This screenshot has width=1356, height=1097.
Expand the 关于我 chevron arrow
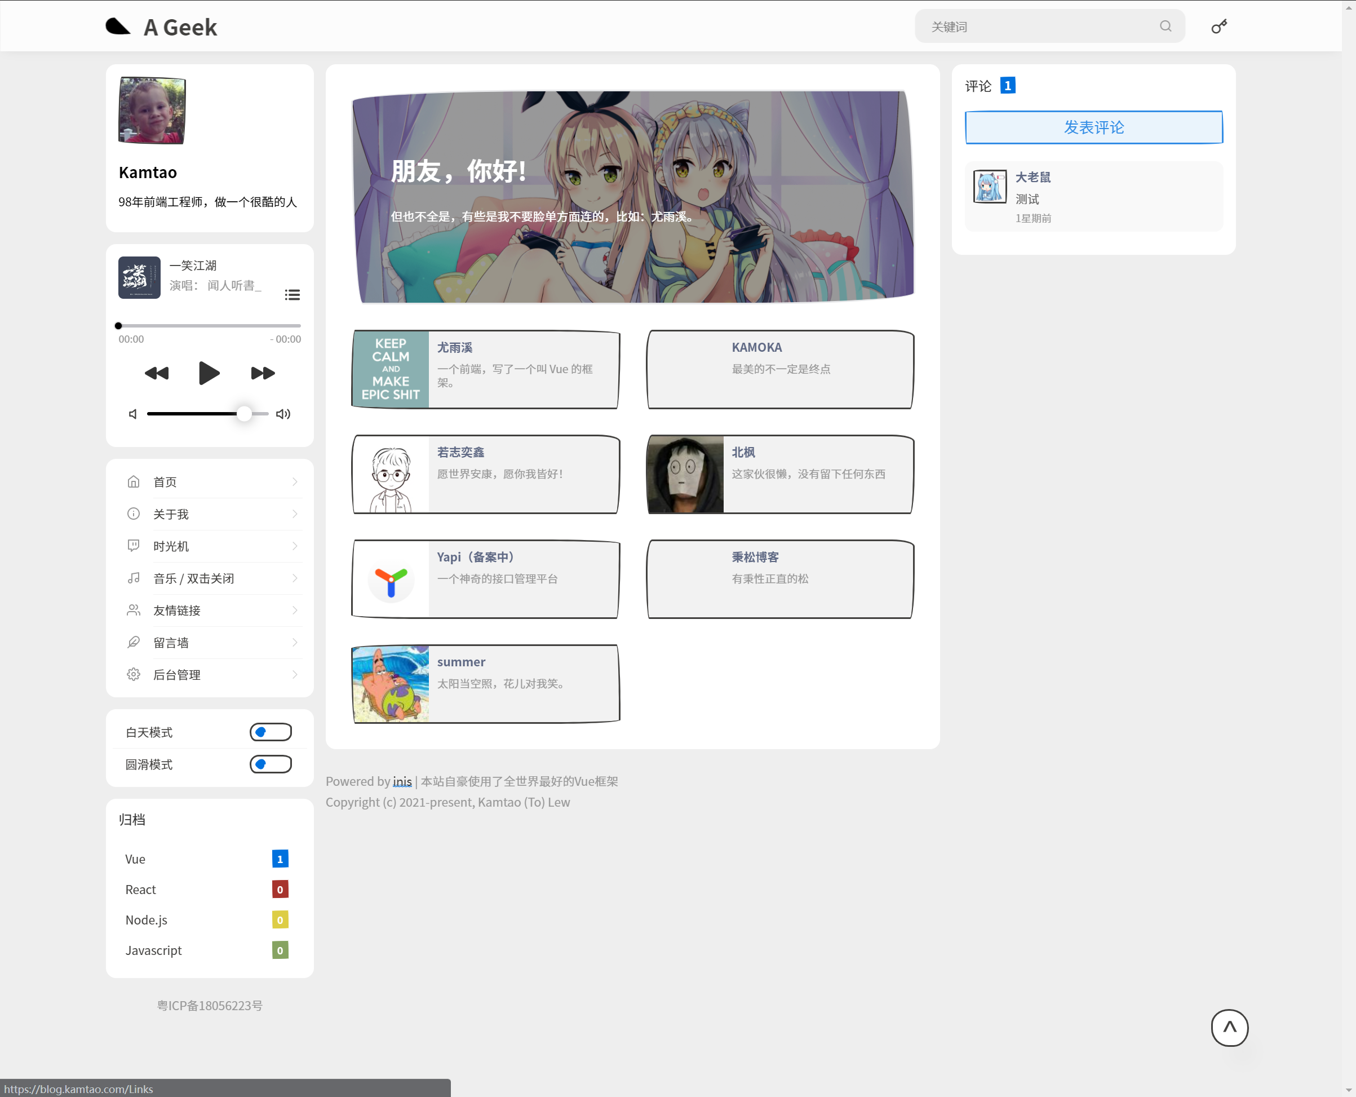tap(294, 514)
